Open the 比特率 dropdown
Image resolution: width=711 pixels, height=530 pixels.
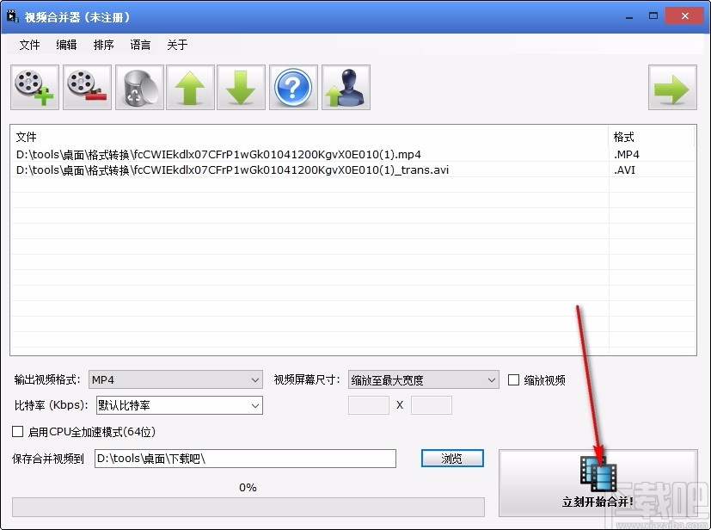coord(254,405)
